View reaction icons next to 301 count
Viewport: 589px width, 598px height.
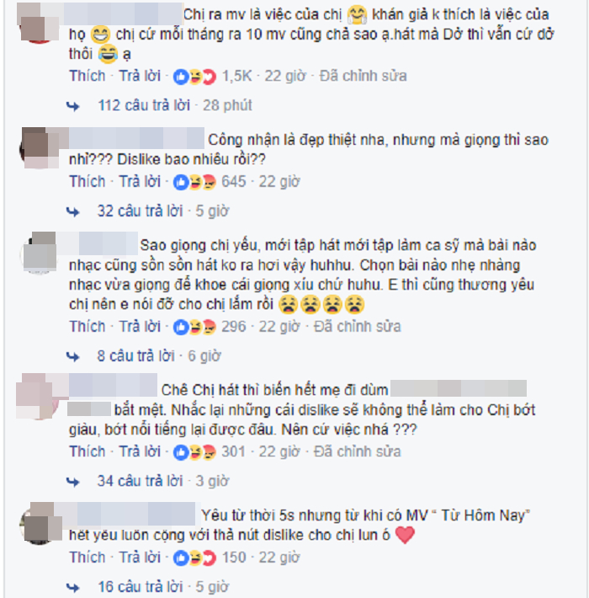click(194, 452)
